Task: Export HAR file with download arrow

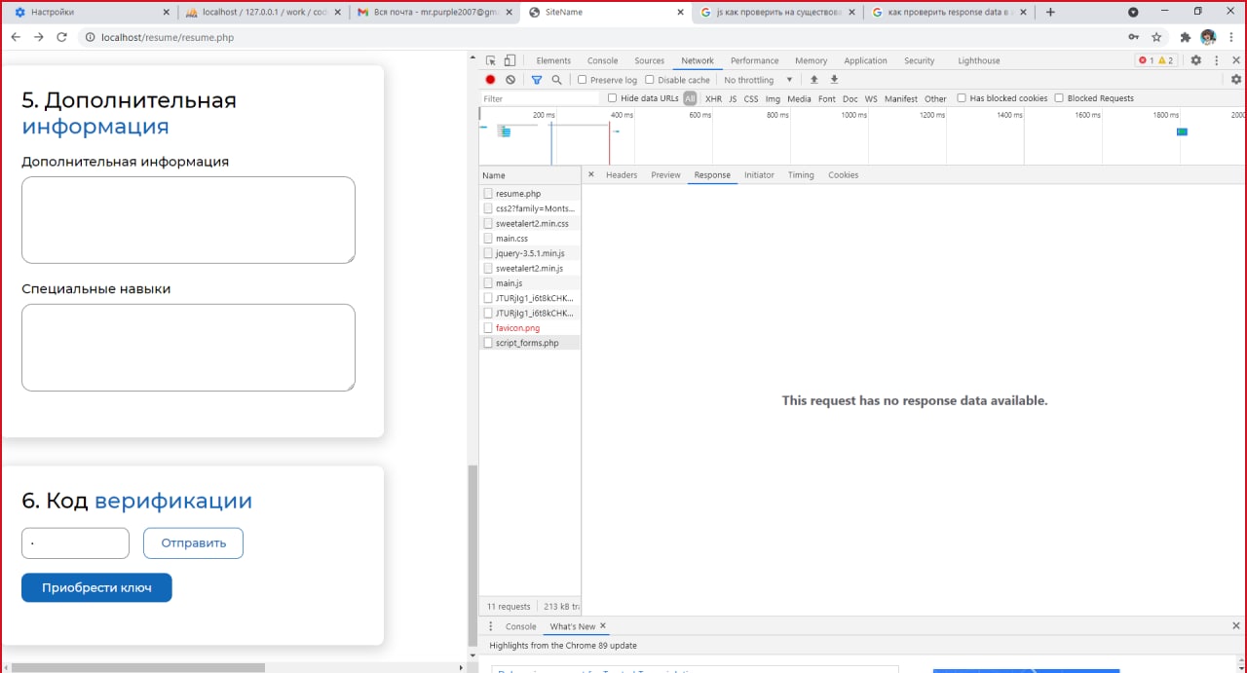Action: (834, 80)
